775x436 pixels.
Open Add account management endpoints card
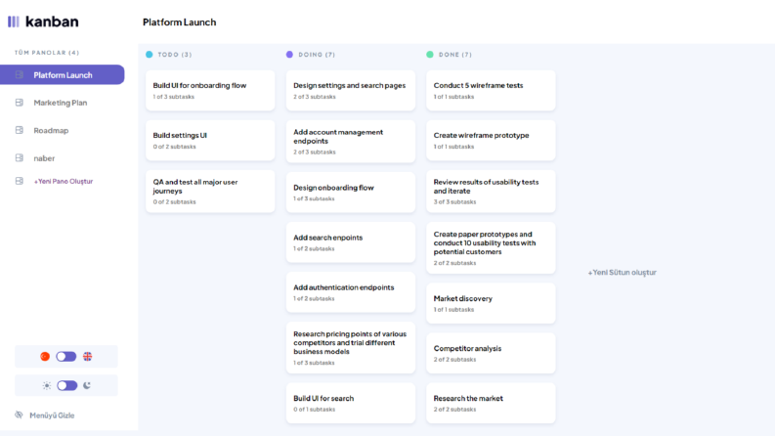(x=351, y=142)
